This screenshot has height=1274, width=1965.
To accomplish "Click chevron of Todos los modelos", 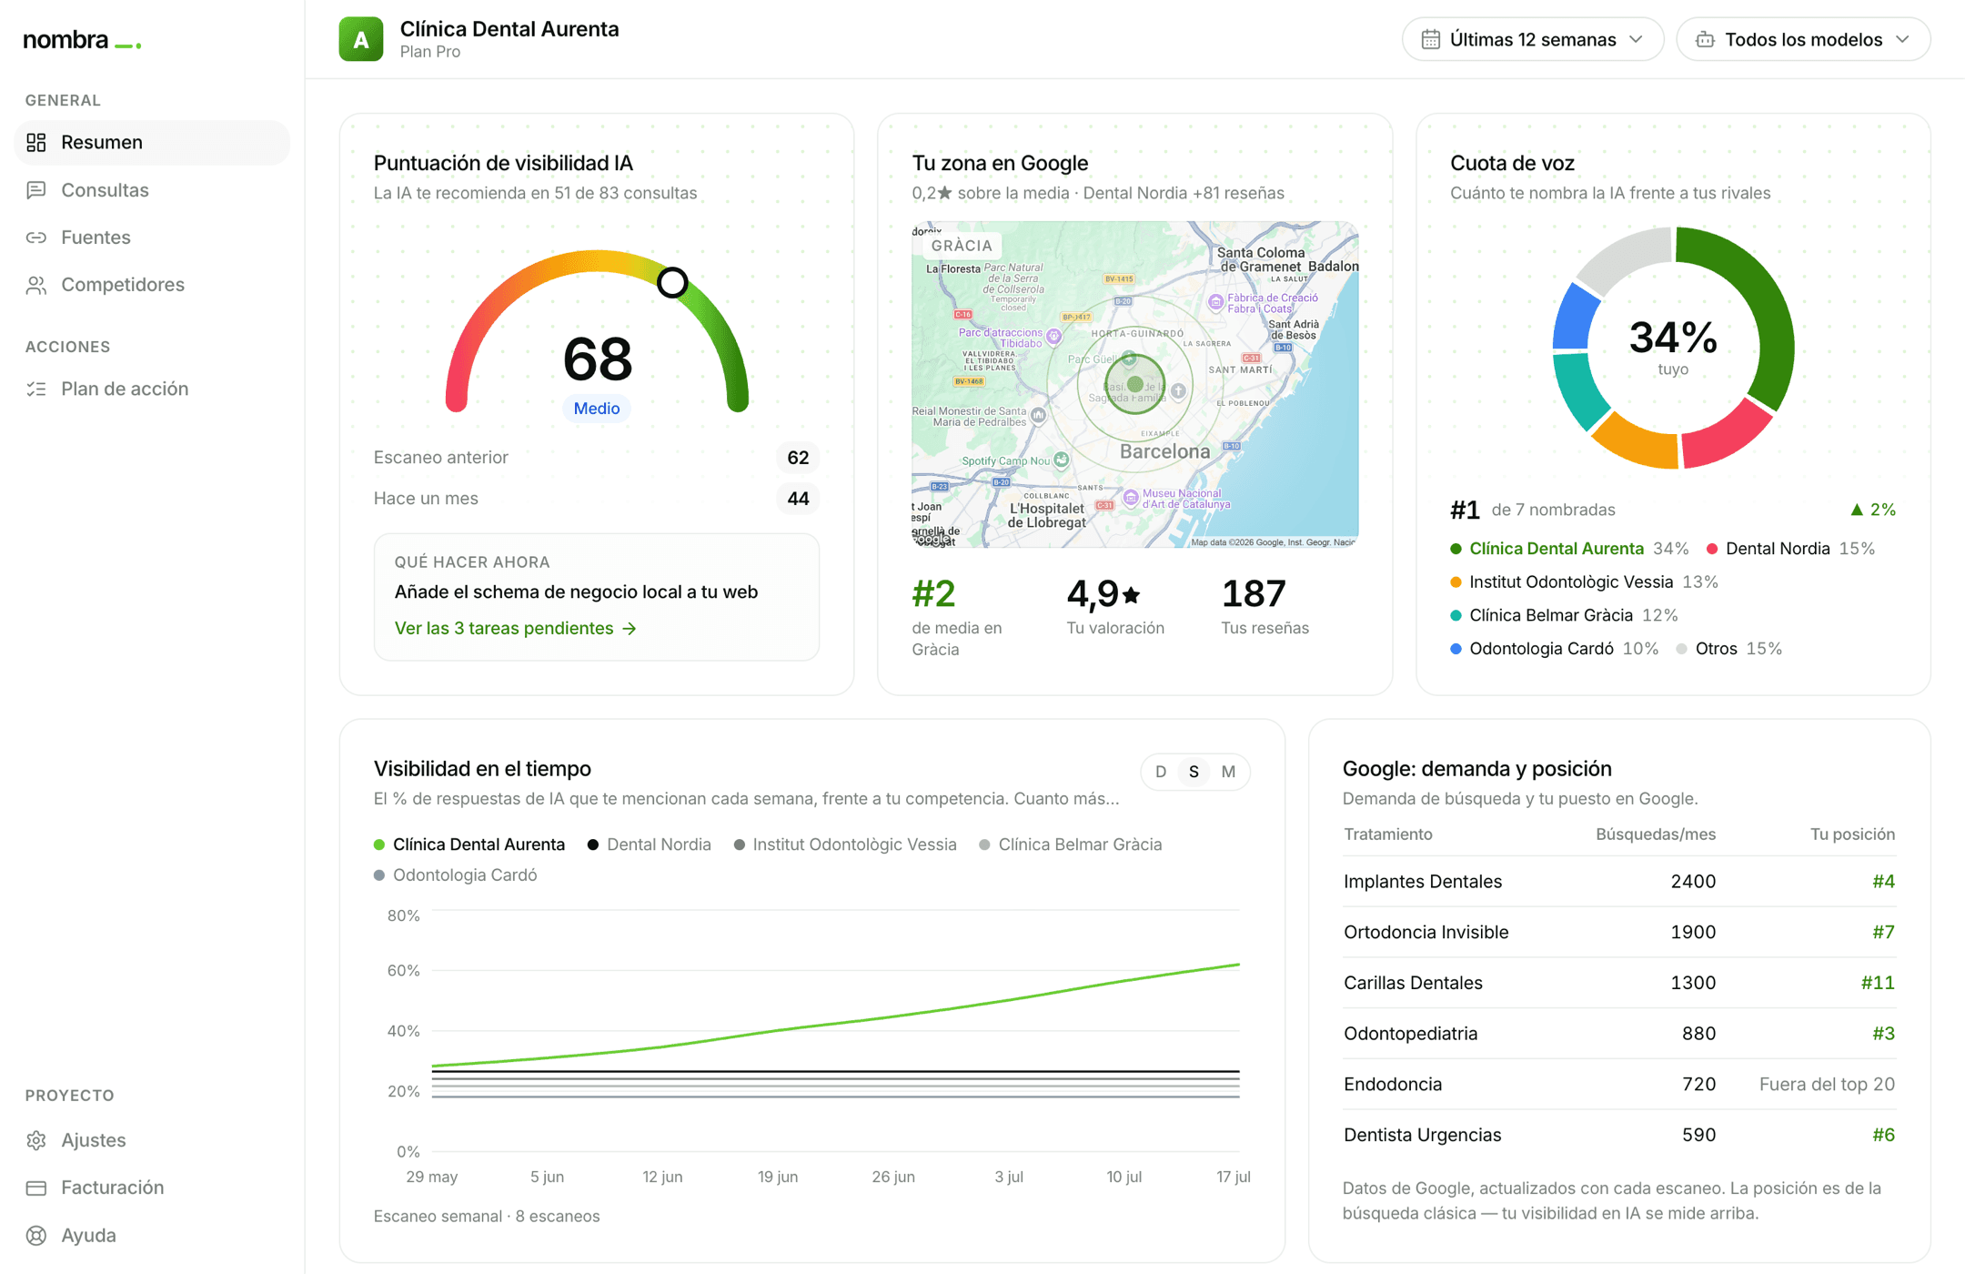I will coord(1902,39).
